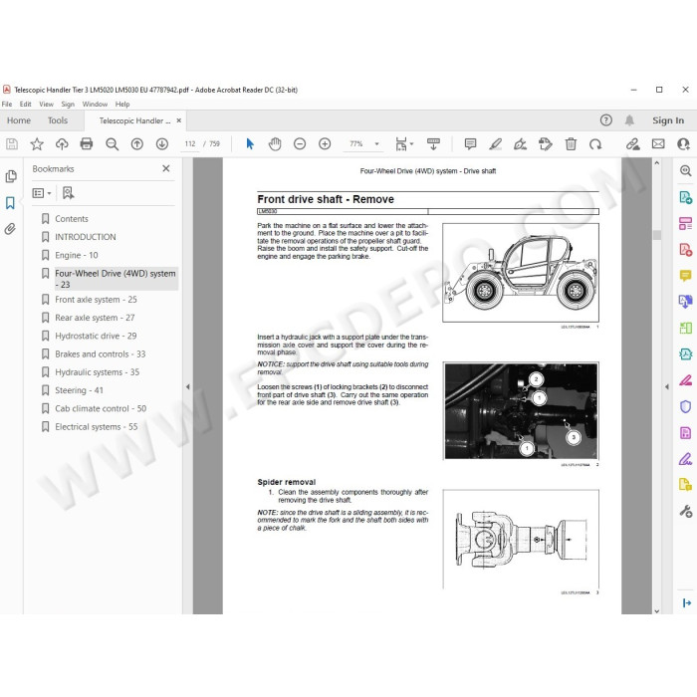Add a sticky note comment icon
Viewport: 697px width, 697px height.
coord(470,144)
